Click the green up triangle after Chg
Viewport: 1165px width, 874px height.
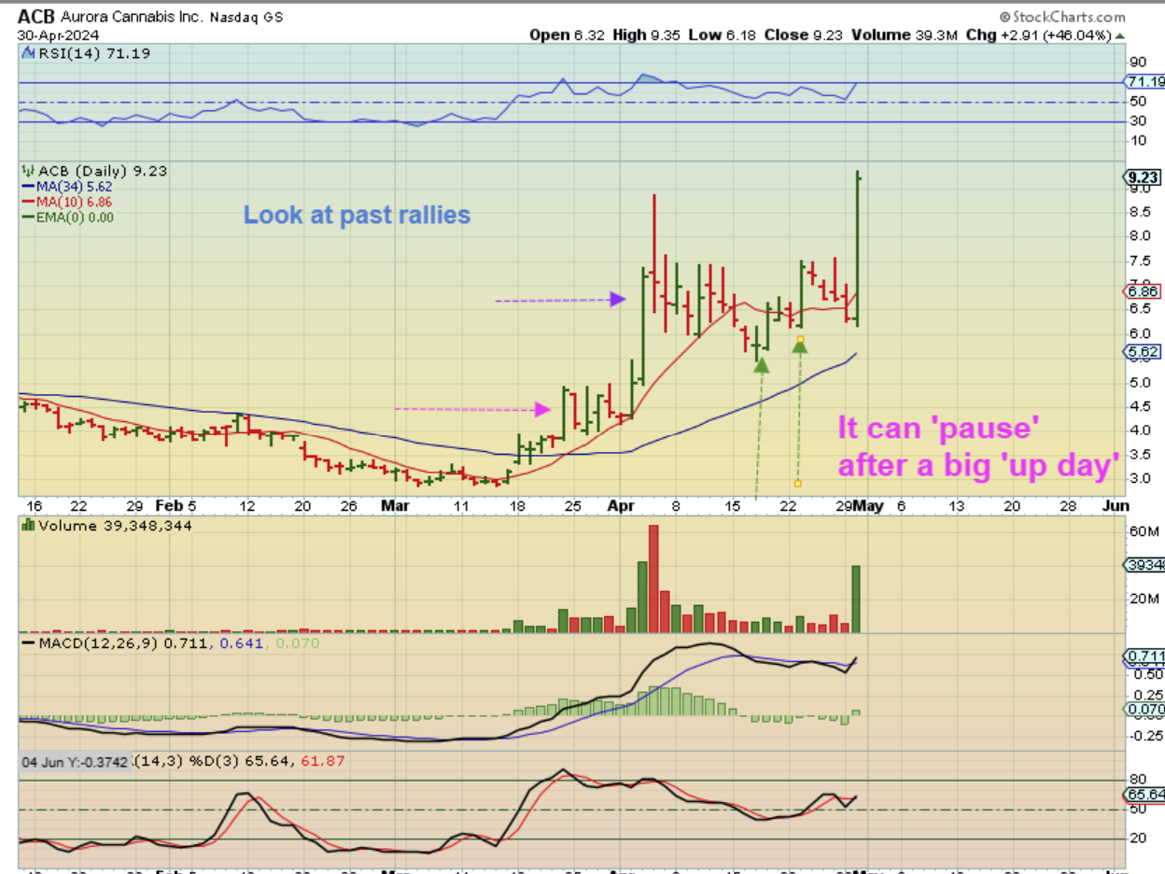pyautogui.click(x=1119, y=35)
